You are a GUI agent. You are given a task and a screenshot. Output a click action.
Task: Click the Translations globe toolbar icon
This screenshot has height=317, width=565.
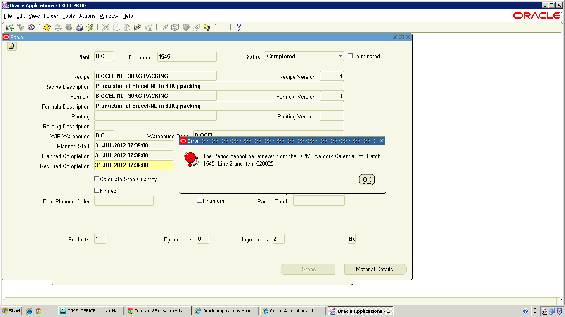pyautogui.click(x=186, y=27)
